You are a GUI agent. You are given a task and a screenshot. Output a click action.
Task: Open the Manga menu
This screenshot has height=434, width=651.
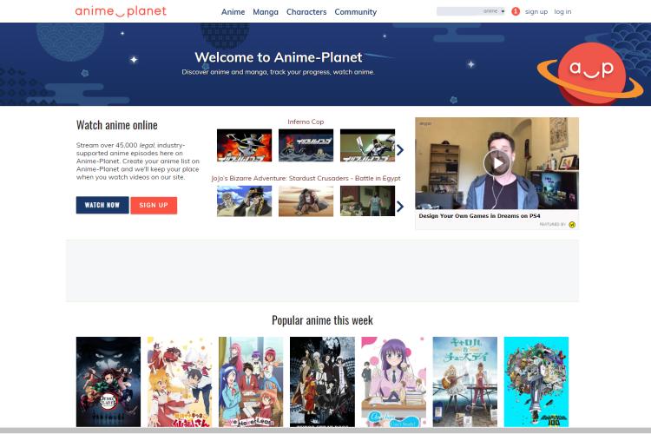pos(266,12)
